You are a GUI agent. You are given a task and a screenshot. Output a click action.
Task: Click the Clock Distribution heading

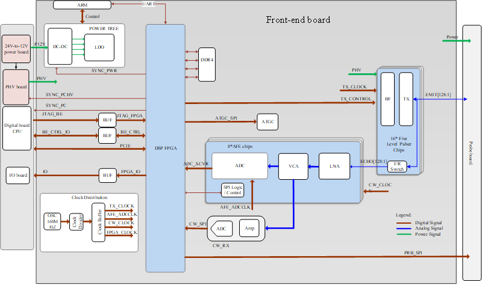tap(89, 197)
